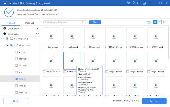Check the Simple.mp4 checkbox

44,47
